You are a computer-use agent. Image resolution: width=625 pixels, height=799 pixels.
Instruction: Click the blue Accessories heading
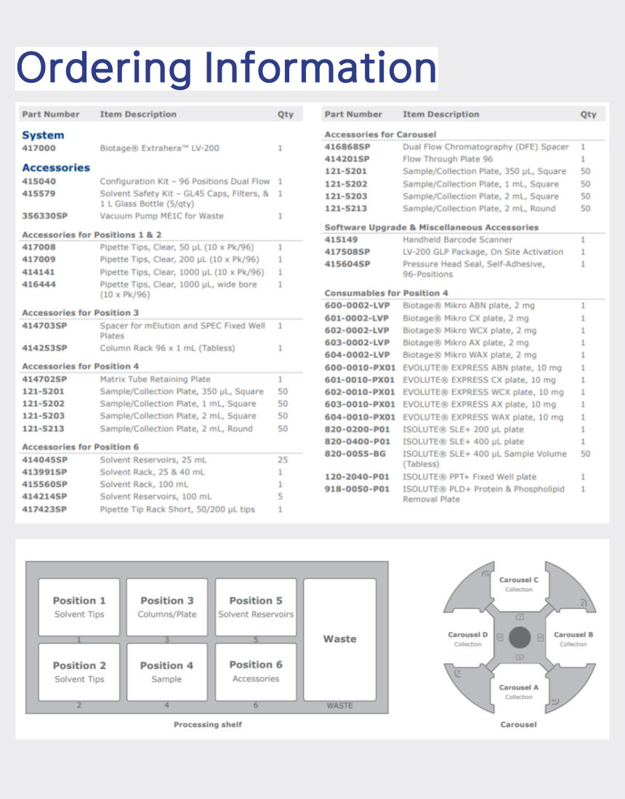(56, 168)
